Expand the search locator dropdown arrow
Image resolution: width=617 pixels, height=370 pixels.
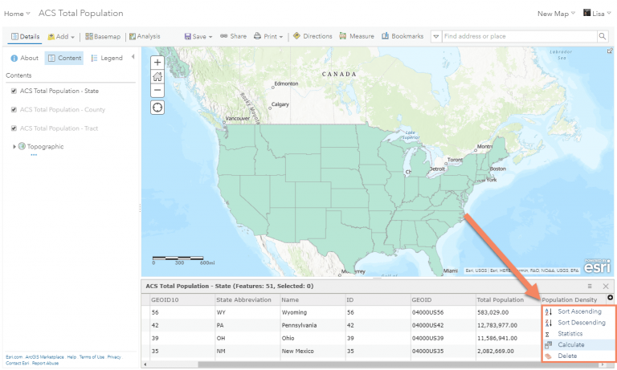(436, 37)
